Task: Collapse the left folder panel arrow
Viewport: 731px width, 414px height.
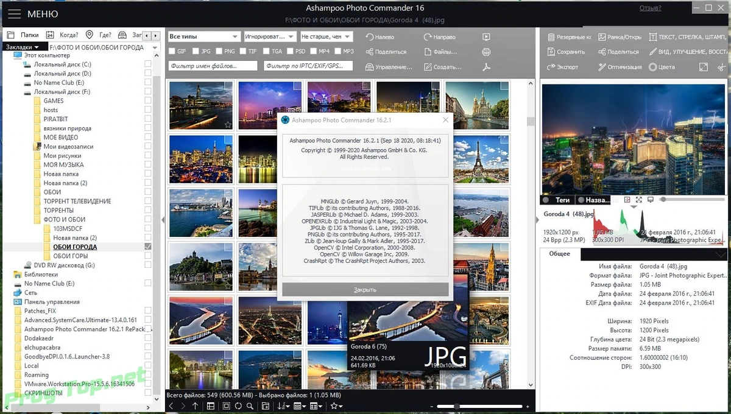Action: (x=163, y=220)
